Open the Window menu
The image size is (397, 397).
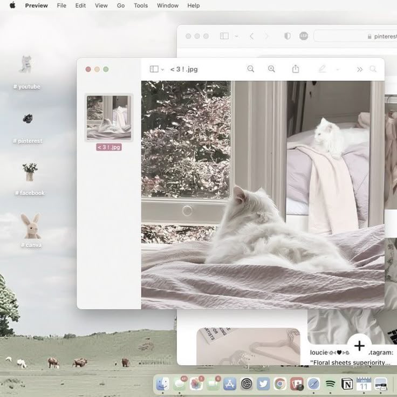pos(168,5)
